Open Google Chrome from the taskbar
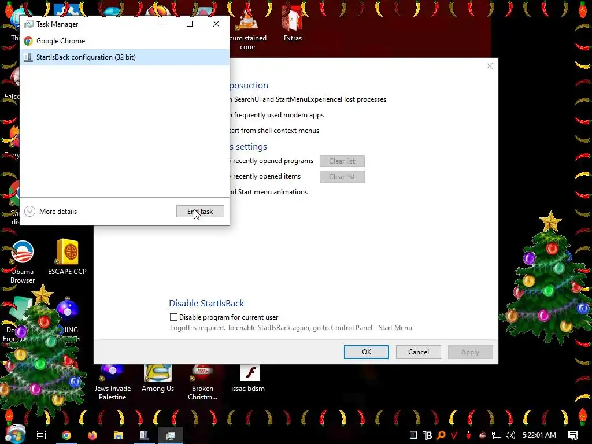 point(66,435)
